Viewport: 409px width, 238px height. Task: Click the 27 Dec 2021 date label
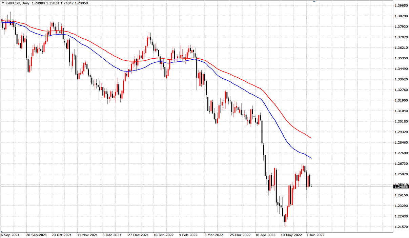click(x=138, y=235)
